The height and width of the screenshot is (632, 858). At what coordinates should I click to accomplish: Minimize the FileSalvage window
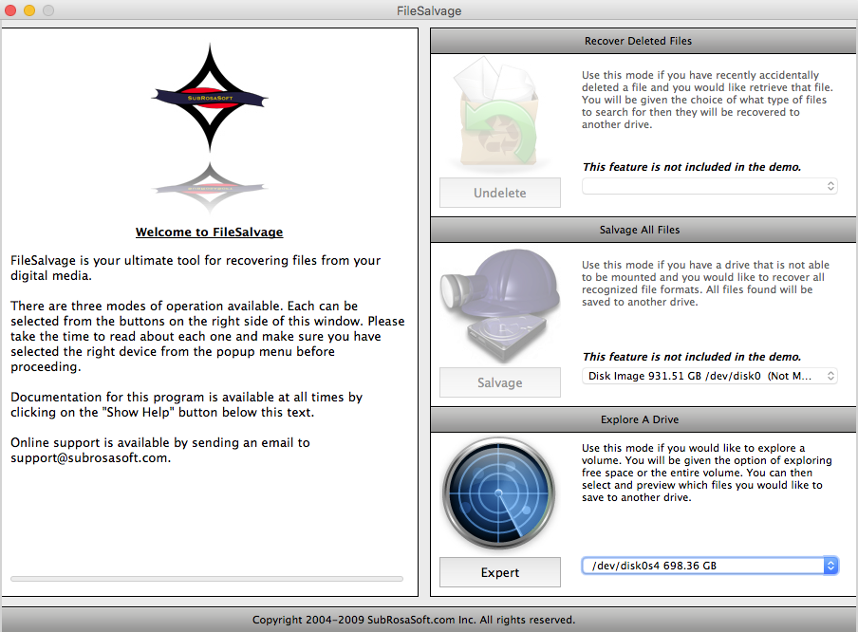click(x=29, y=10)
